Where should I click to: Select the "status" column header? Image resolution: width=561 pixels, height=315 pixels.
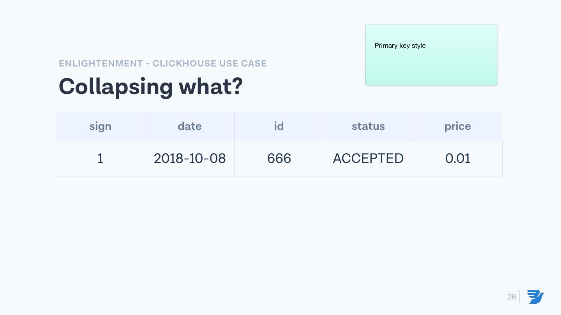coord(368,126)
